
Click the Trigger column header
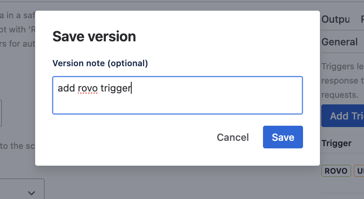click(x=336, y=143)
